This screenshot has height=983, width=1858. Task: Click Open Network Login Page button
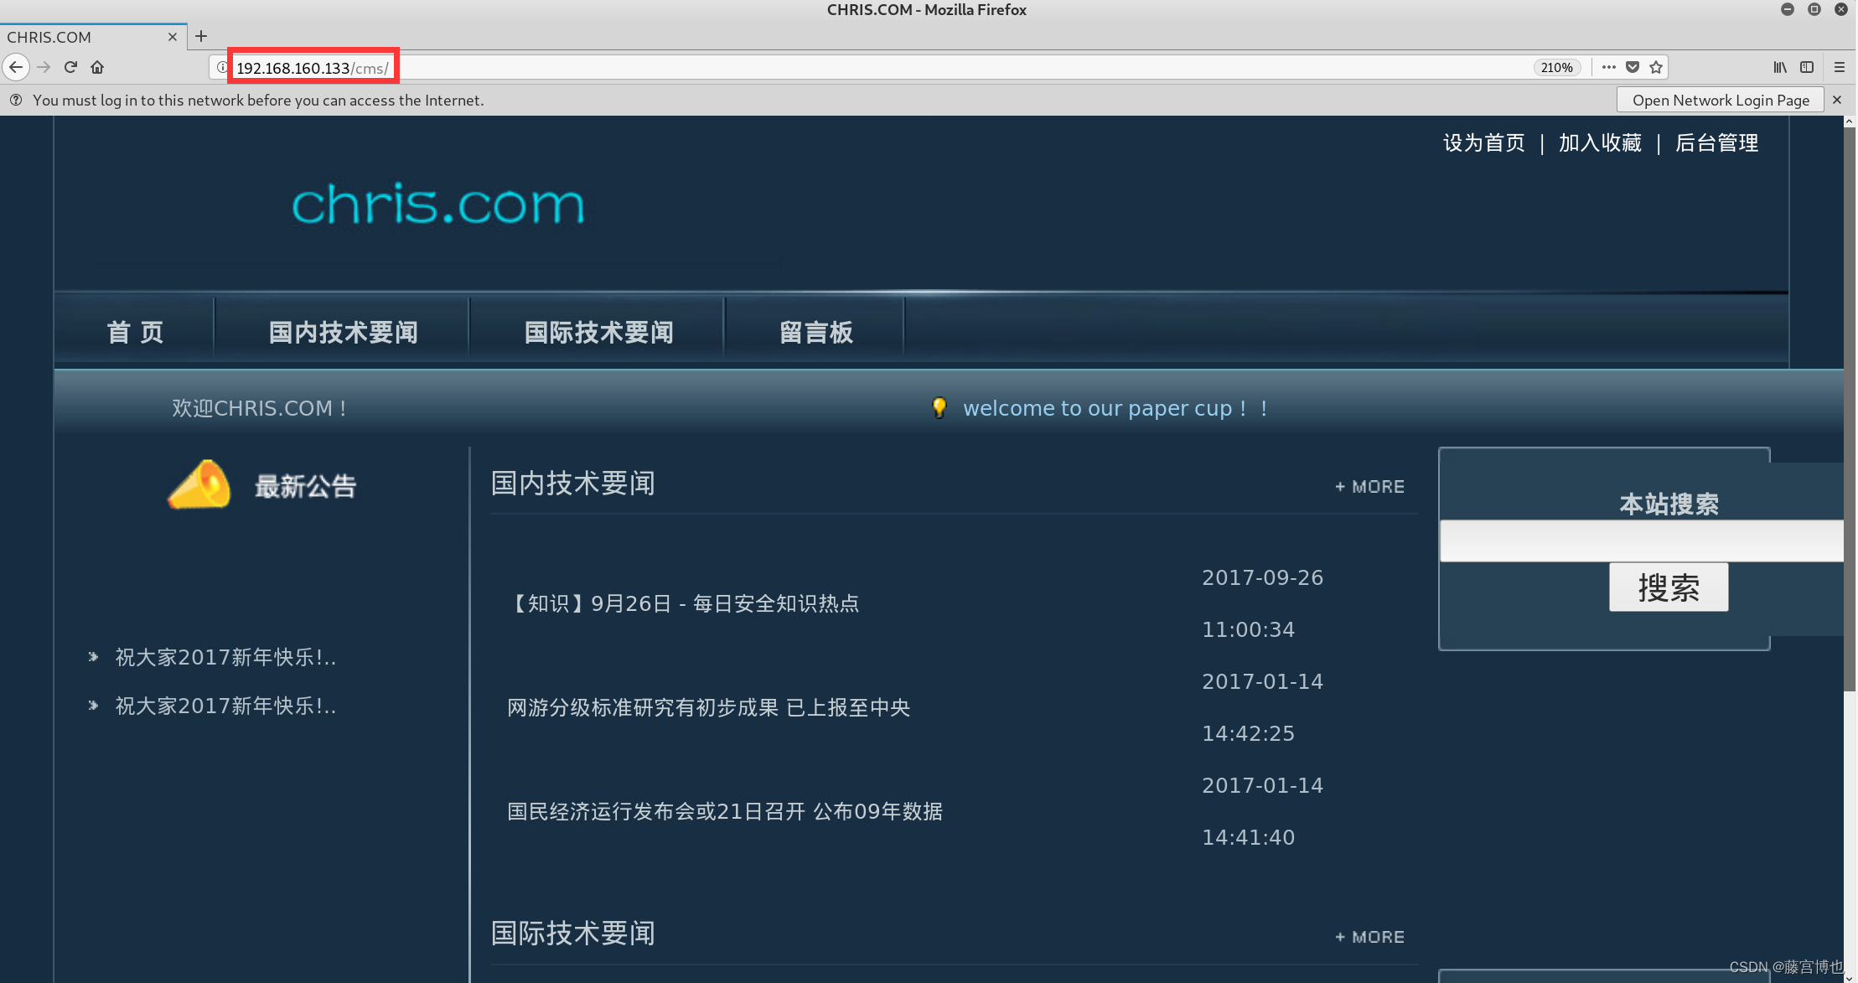1720,100
